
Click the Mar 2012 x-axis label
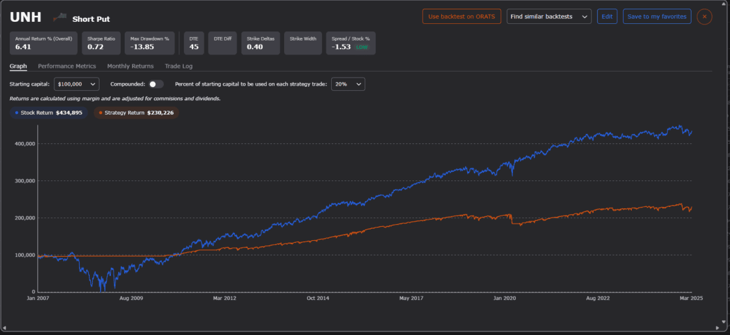pyautogui.click(x=224, y=299)
